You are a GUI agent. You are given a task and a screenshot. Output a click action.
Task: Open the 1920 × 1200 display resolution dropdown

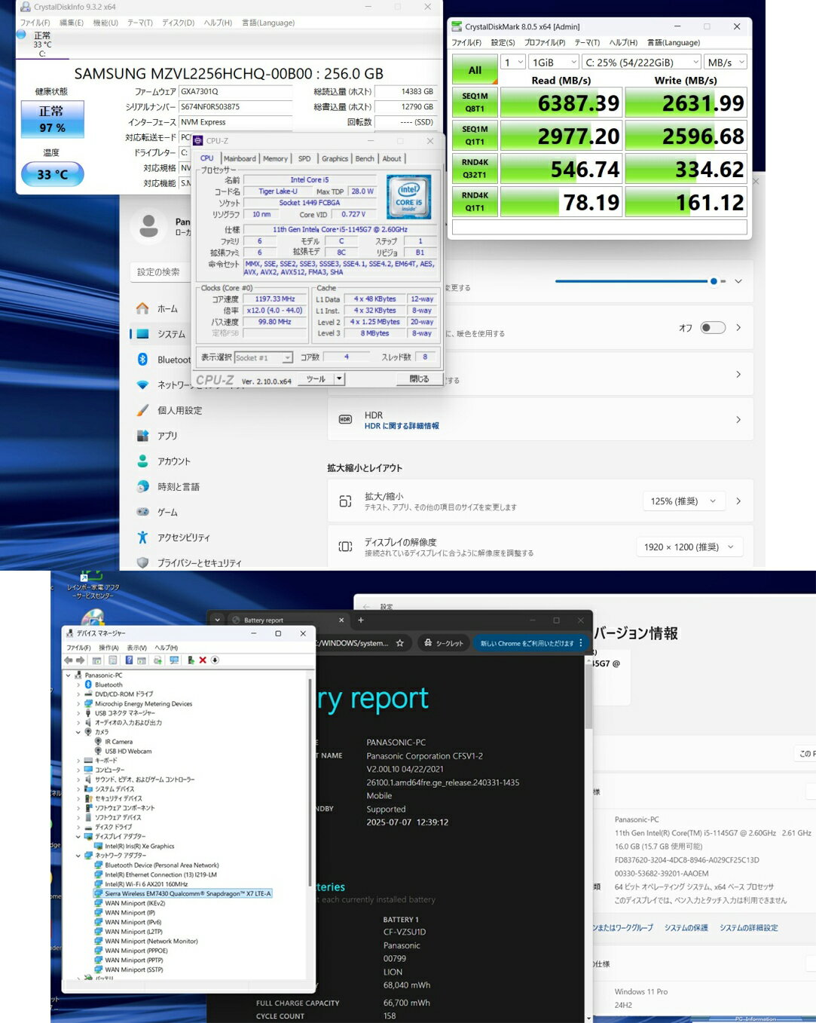click(689, 547)
